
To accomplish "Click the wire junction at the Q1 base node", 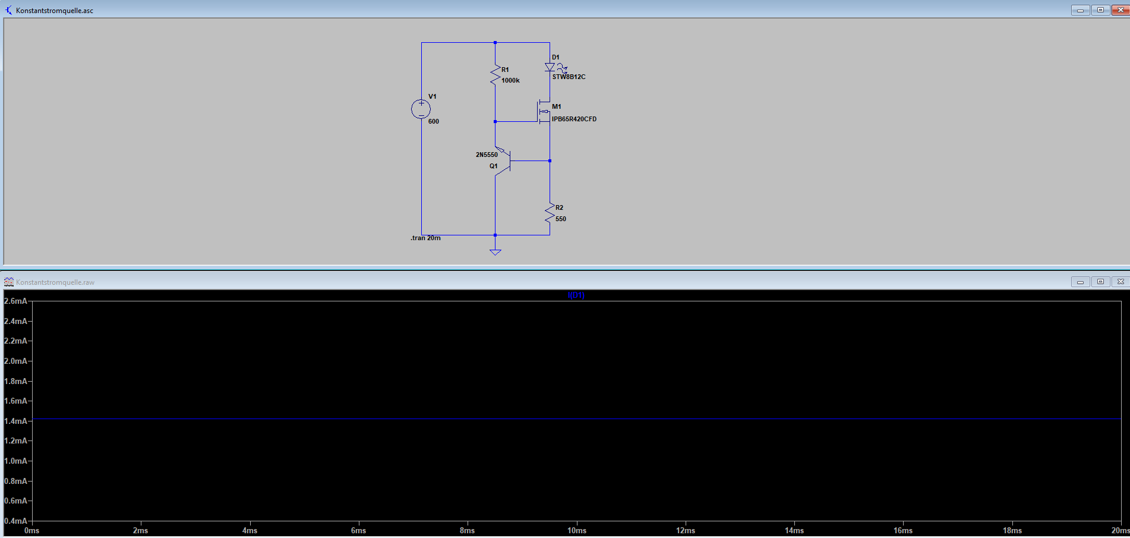I will click(550, 161).
